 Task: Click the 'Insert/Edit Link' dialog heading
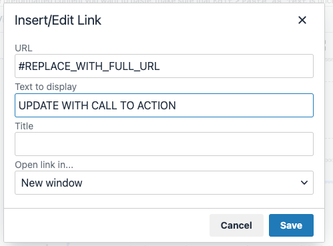58,20
